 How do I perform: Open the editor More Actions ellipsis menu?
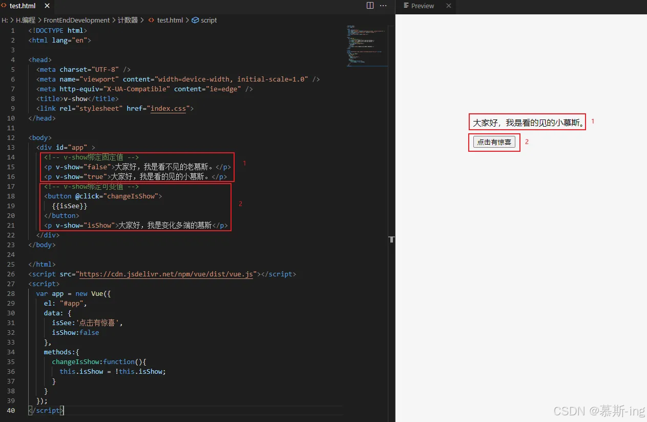coord(383,6)
